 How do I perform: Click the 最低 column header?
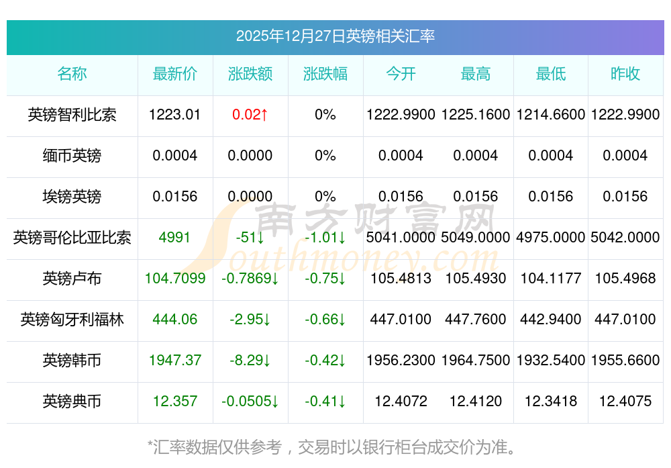point(551,74)
